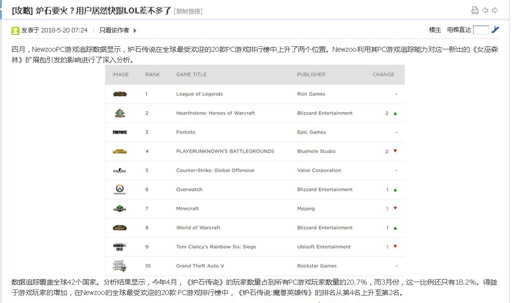Go to next thread arrow icon

coord(495,10)
